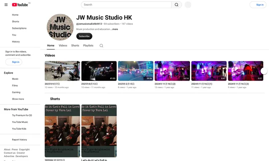Screen dimensions: 269x161
Task: Click the About footer link
Action: point(7,150)
